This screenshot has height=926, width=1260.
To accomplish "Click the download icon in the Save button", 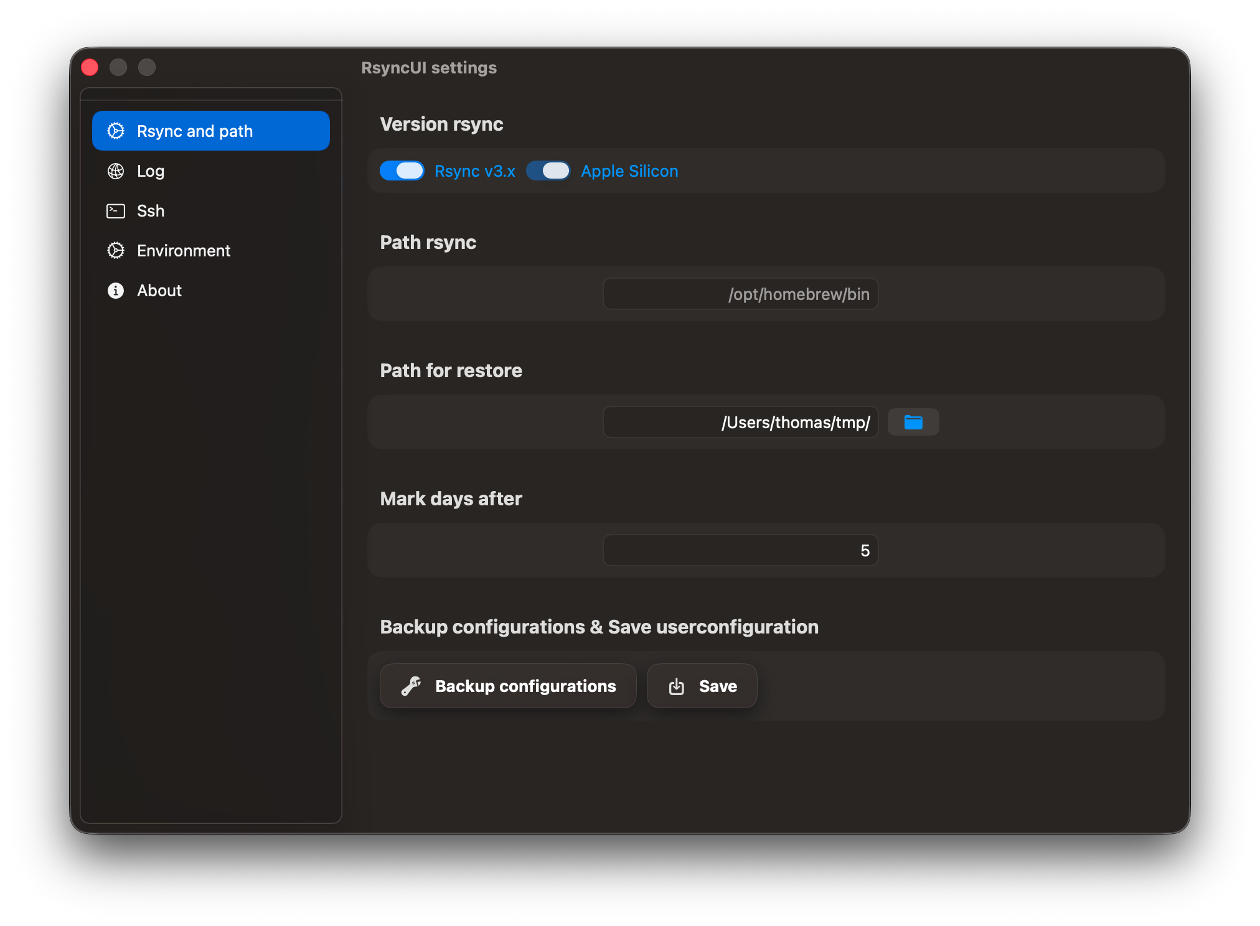I will click(x=677, y=686).
